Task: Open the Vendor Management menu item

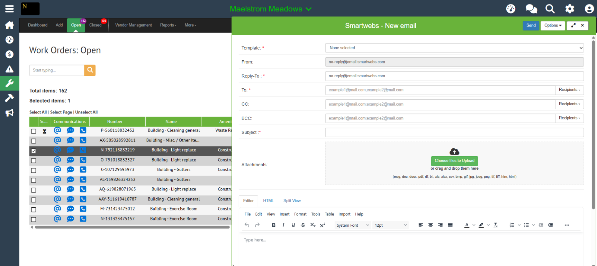Action: (x=133, y=25)
